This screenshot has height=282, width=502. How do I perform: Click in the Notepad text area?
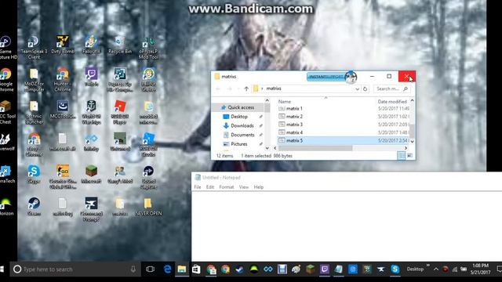pyautogui.click(x=347, y=226)
